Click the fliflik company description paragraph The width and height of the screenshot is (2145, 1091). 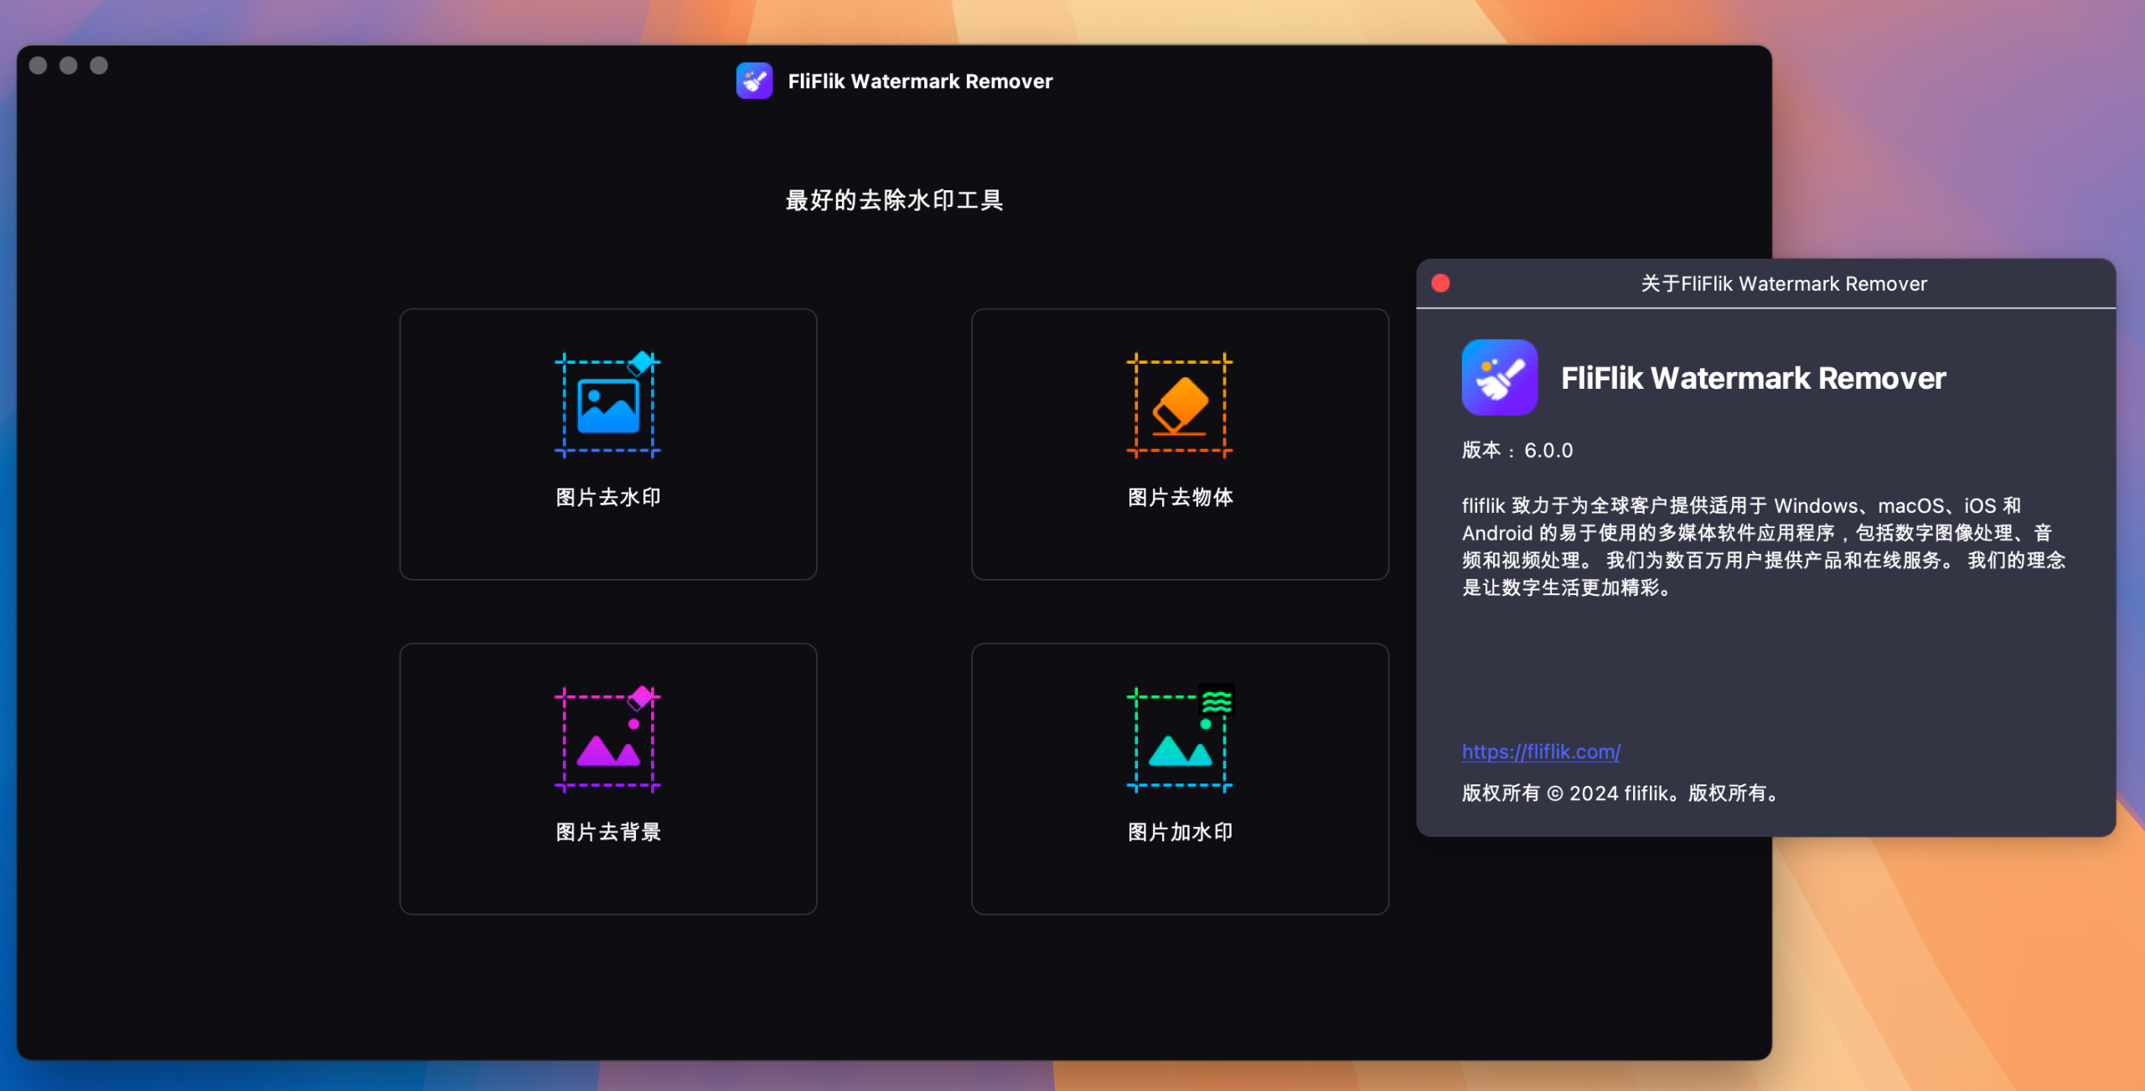tap(1764, 546)
